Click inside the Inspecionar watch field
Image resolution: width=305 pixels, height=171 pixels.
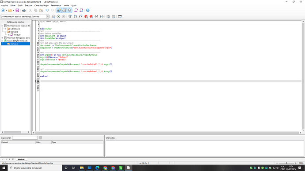(x=25, y=138)
